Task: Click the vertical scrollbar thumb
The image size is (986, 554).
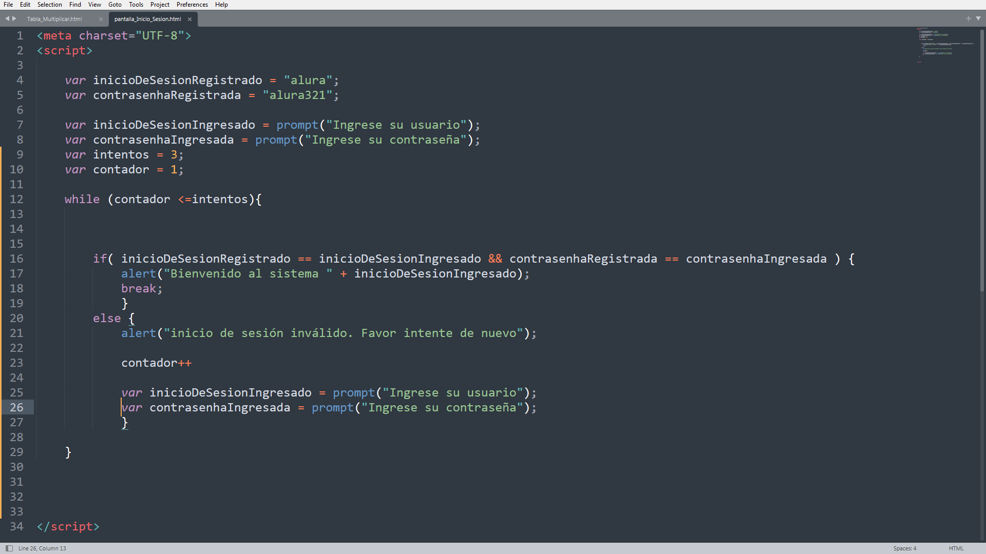Action: tap(982, 161)
